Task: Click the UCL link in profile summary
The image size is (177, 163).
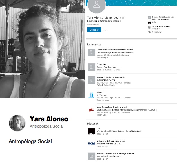Action: coord(154,22)
